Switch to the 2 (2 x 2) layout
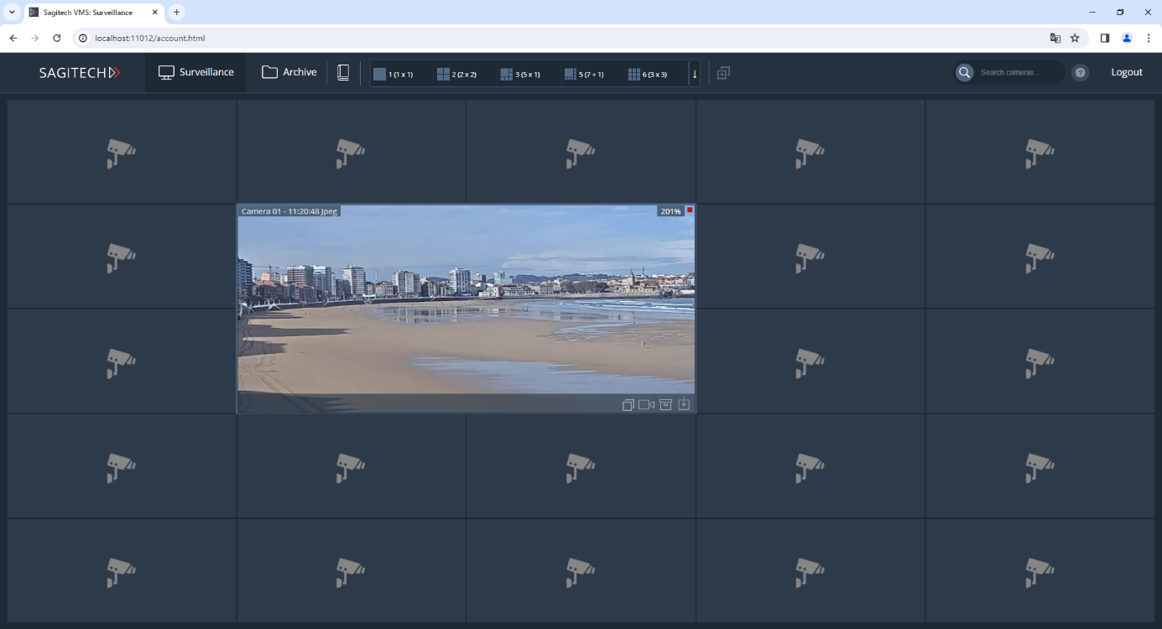Image resolution: width=1162 pixels, height=629 pixels. [457, 74]
